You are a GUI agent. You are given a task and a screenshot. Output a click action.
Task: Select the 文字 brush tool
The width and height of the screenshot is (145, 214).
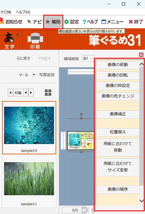(x=11, y=40)
